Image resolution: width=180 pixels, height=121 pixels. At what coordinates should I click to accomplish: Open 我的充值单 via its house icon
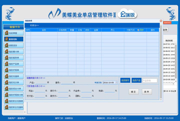tap(6, 76)
